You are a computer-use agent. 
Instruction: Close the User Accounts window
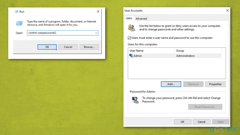[227, 10]
